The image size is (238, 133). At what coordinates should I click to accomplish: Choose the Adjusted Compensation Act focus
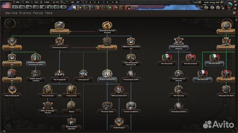[131, 44]
